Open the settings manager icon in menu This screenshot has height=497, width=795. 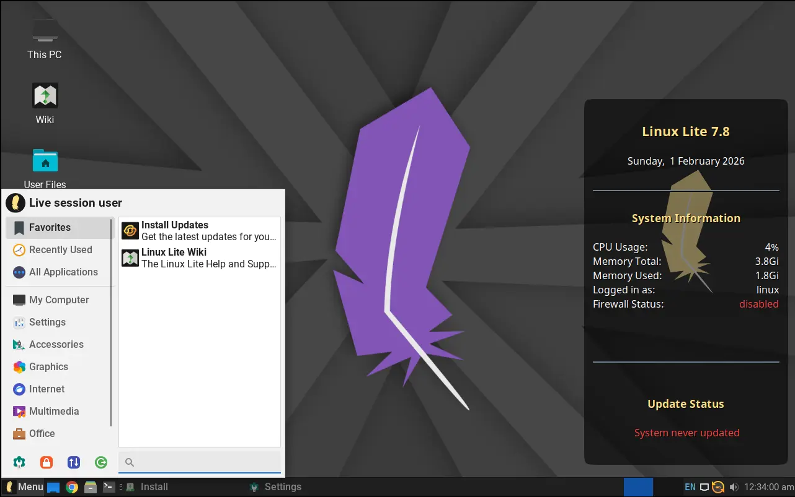click(x=19, y=462)
